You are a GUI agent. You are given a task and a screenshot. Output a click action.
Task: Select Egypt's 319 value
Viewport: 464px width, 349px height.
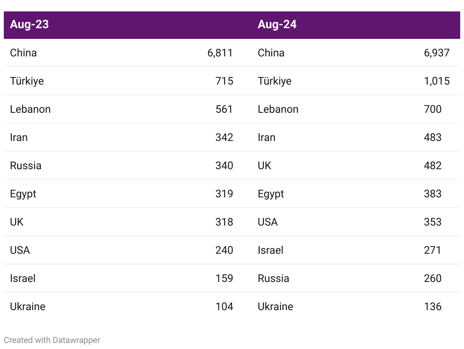[224, 194]
